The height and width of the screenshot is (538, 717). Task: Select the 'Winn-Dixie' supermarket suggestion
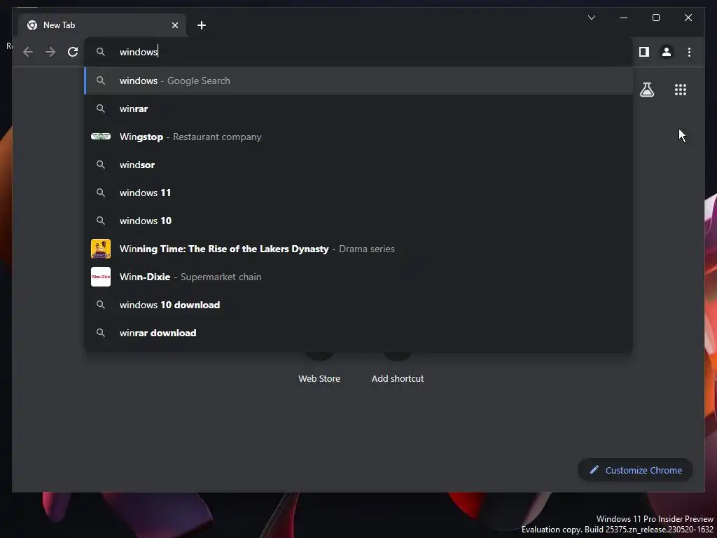(x=358, y=277)
